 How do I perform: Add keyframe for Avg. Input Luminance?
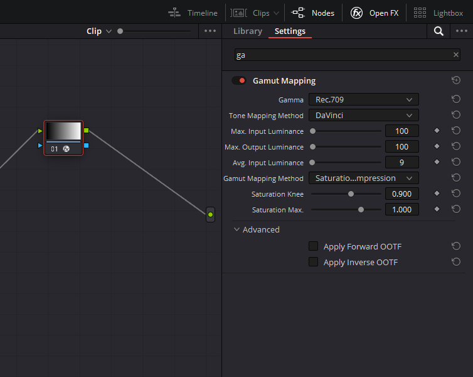click(x=437, y=162)
